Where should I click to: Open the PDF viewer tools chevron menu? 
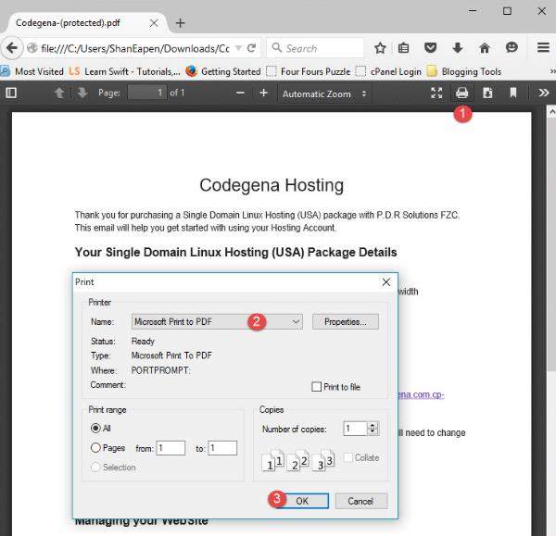(544, 93)
